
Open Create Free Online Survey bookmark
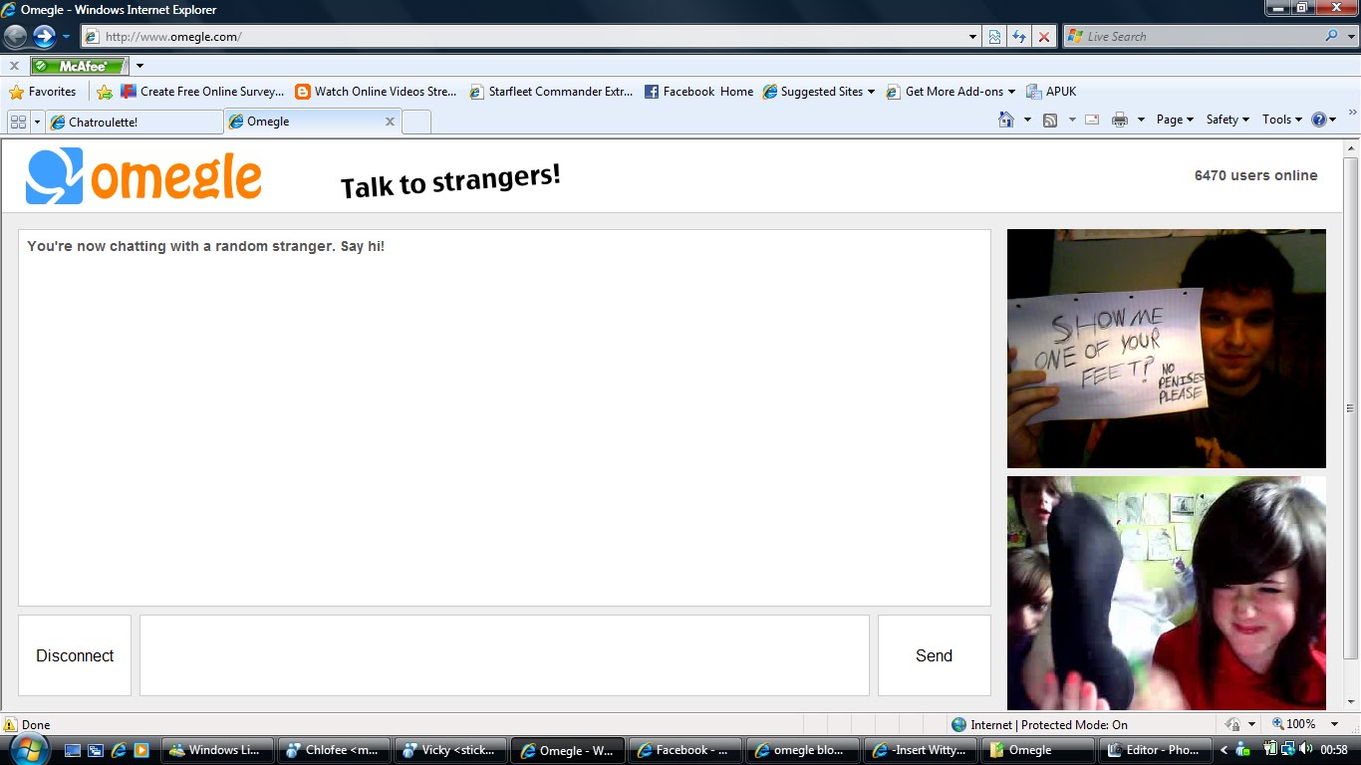coord(202,92)
